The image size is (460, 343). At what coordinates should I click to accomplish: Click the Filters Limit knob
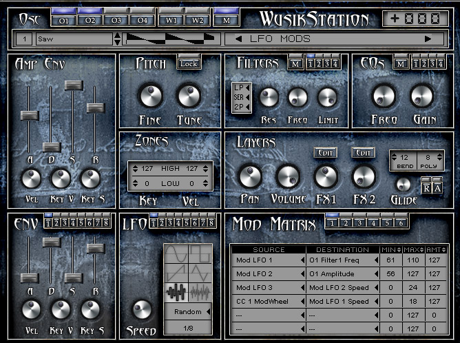pos(328,97)
